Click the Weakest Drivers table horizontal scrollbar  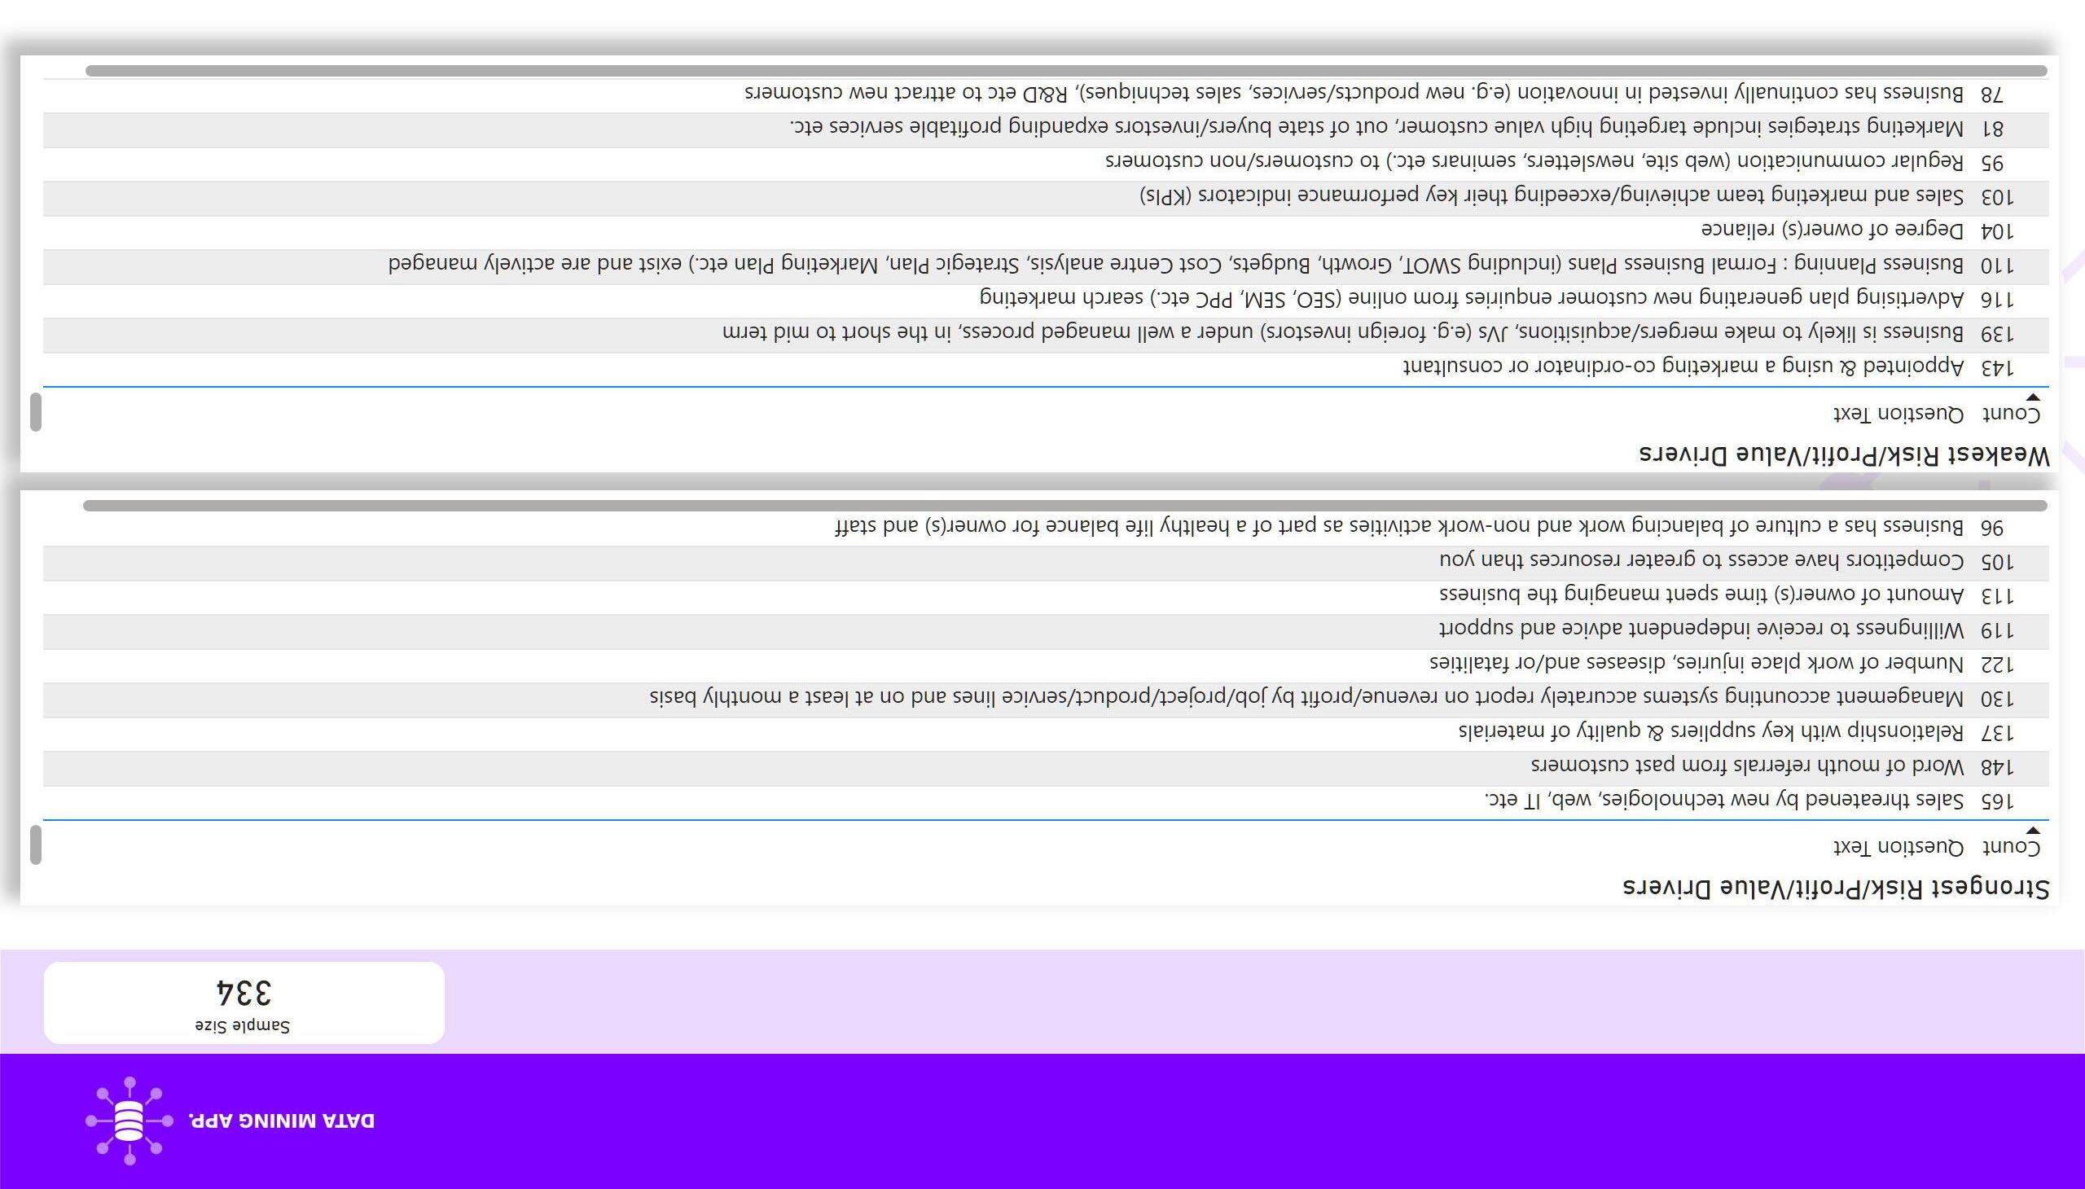pos(1066,71)
